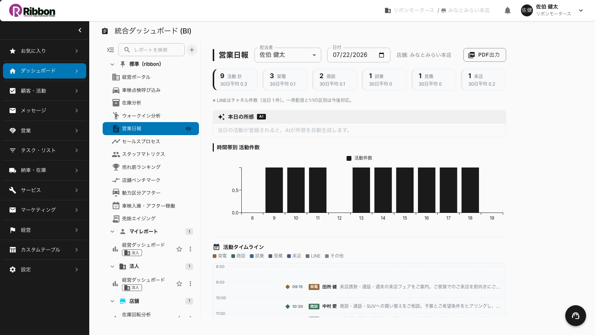Open the 車検入庫・アフター稼働 report
This screenshot has height=335, width=595.
[151, 206]
